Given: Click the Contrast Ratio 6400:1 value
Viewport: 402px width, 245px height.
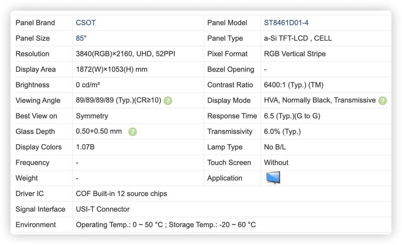Looking at the screenshot, I should click(293, 85).
